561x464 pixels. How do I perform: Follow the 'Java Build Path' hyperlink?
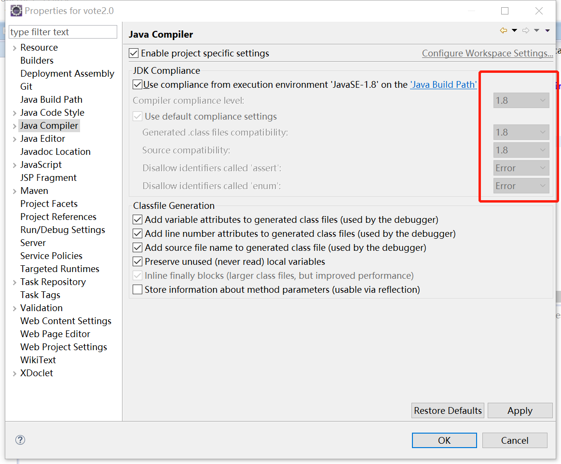(443, 84)
